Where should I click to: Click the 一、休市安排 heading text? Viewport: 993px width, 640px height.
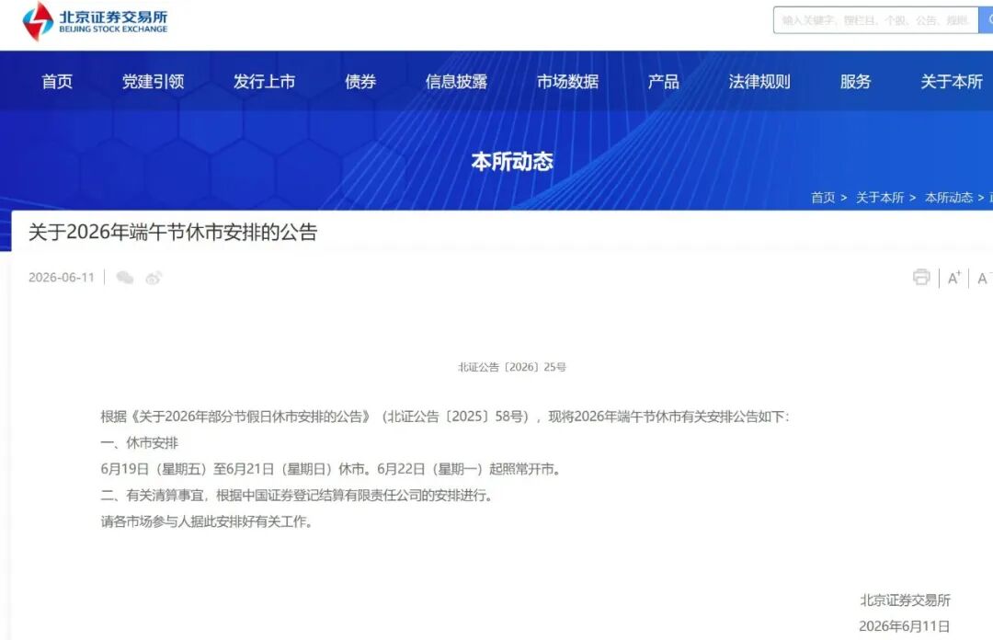140,443
